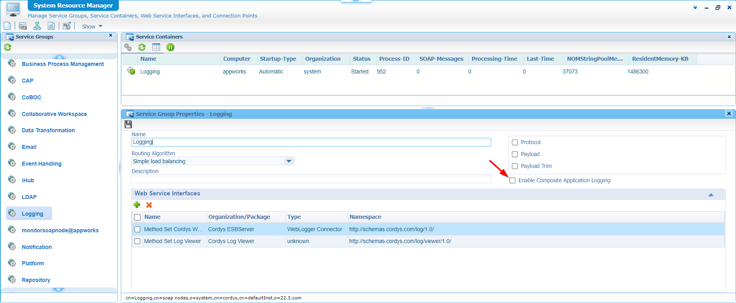Close the Service Containers panel

(x=729, y=37)
